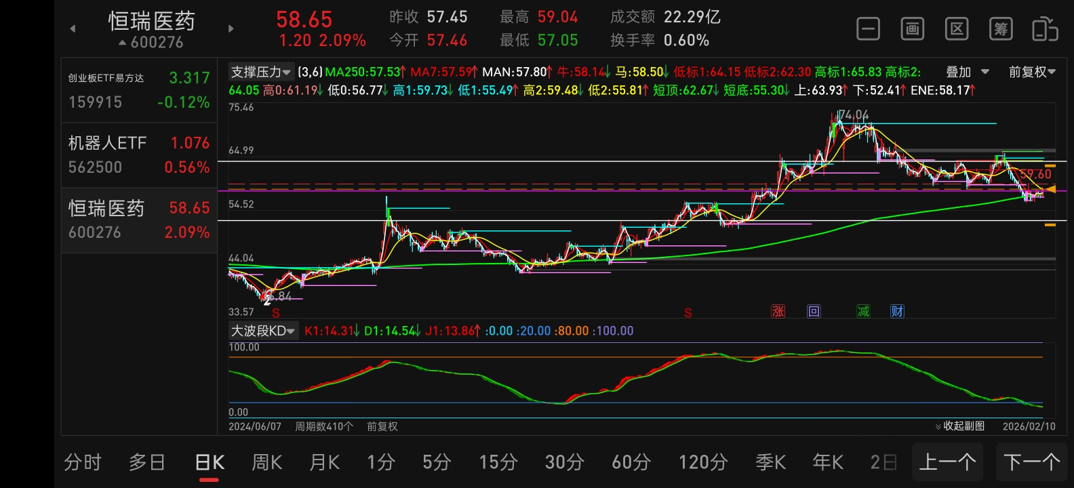Click the 恒瑞医药 stock title

(x=152, y=21)
